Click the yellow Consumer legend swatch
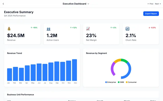 point(127,82)
